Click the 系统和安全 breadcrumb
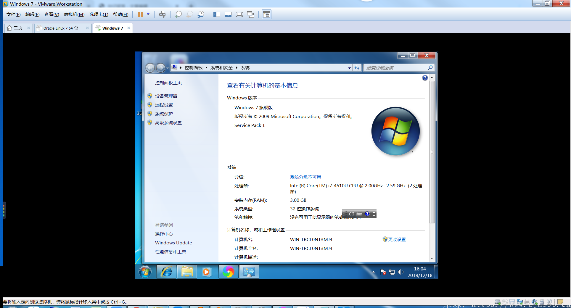 (x=221, y=68)
